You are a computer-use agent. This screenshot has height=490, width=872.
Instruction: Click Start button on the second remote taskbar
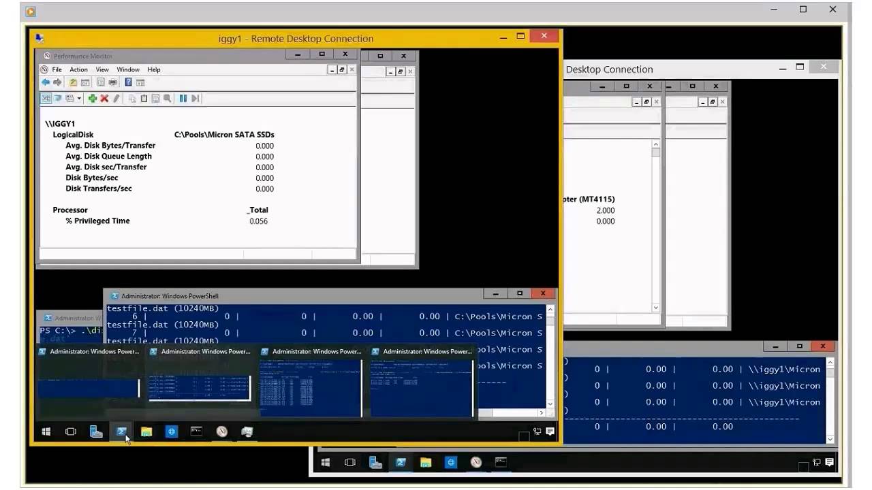[326, 463]
